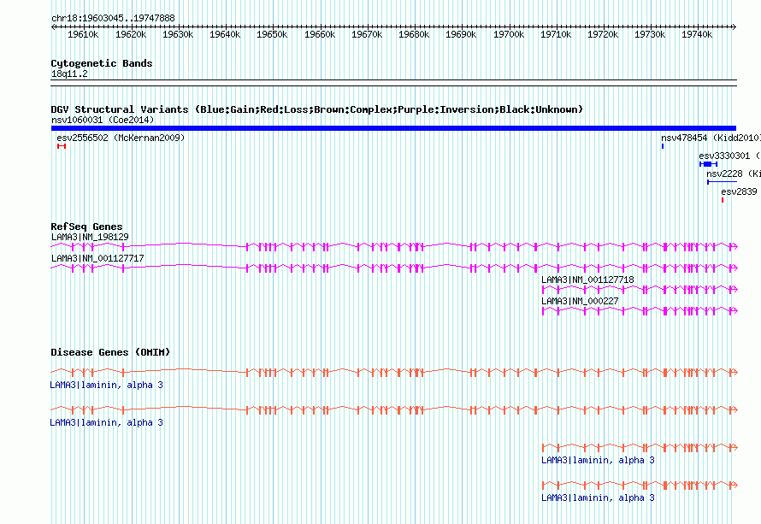This screenshot has height=524, width=761.
Task: Click the blue esv3330301 variant glyph
Action: point(709,164)
